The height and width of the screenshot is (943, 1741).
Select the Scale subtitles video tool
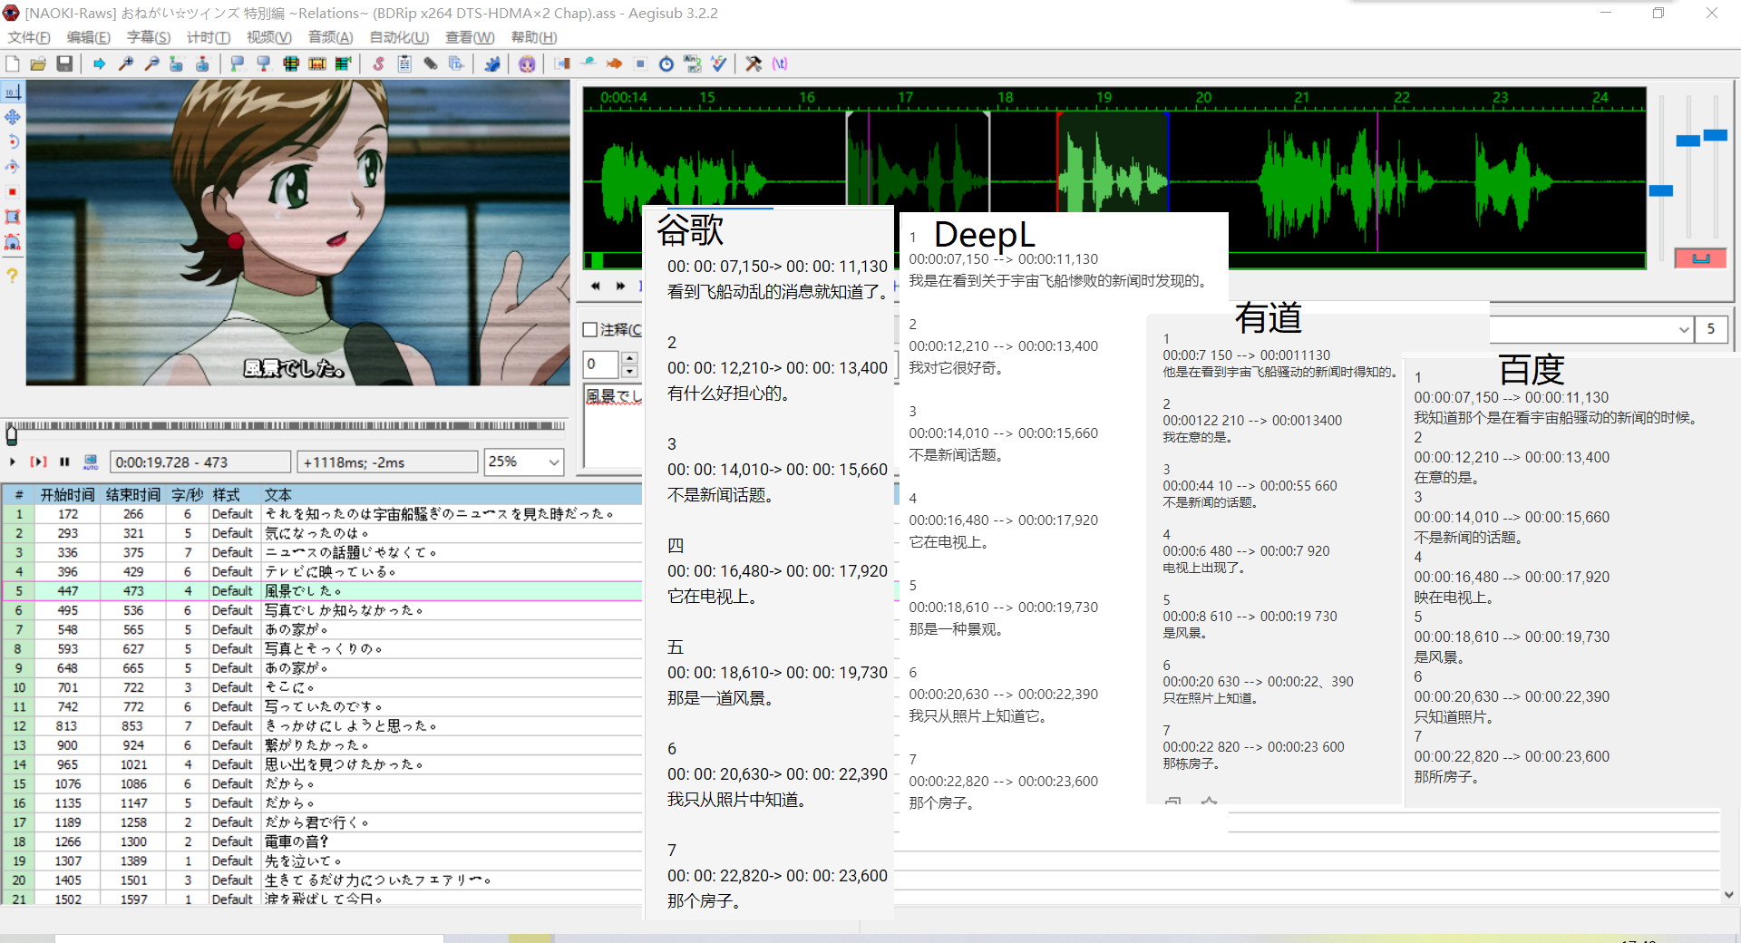tap(13, 192)
